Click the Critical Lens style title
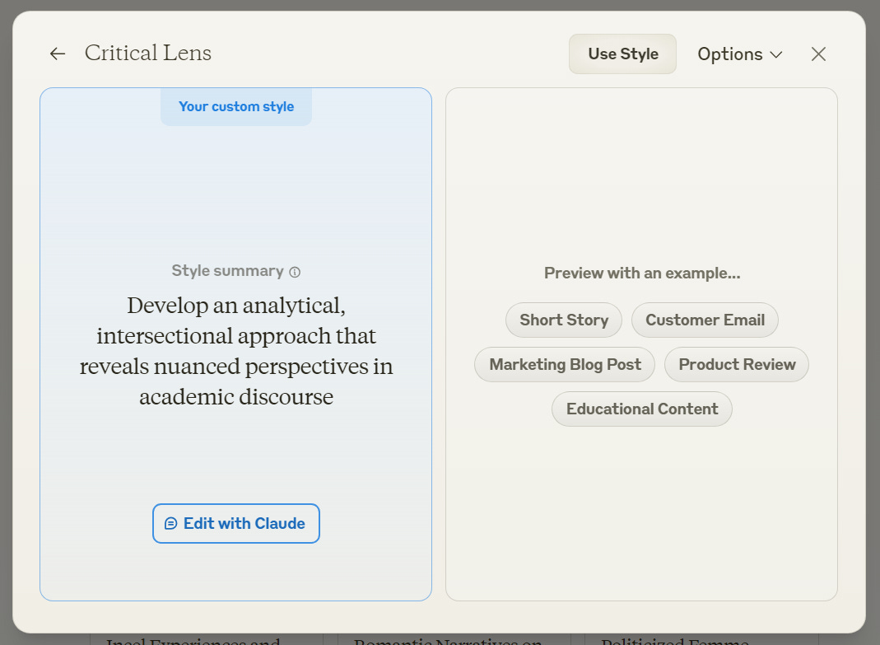The width and height of the screenshot is (880, 645). pos(148,54)
